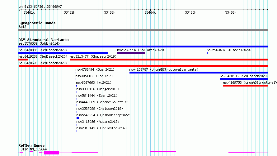Open nsv6428886 (Sedlazeck2020) variant label
The image size is (277, 156).
[43, 50]
